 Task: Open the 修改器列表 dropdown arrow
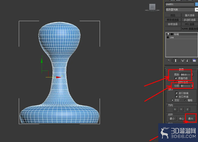click(197, 10)
